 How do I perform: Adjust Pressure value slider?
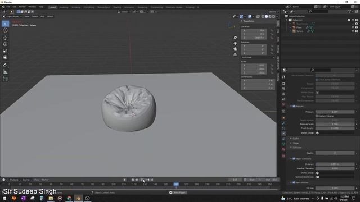coord(335,112)
